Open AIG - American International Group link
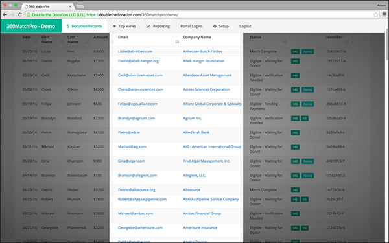 coord(212,147)
